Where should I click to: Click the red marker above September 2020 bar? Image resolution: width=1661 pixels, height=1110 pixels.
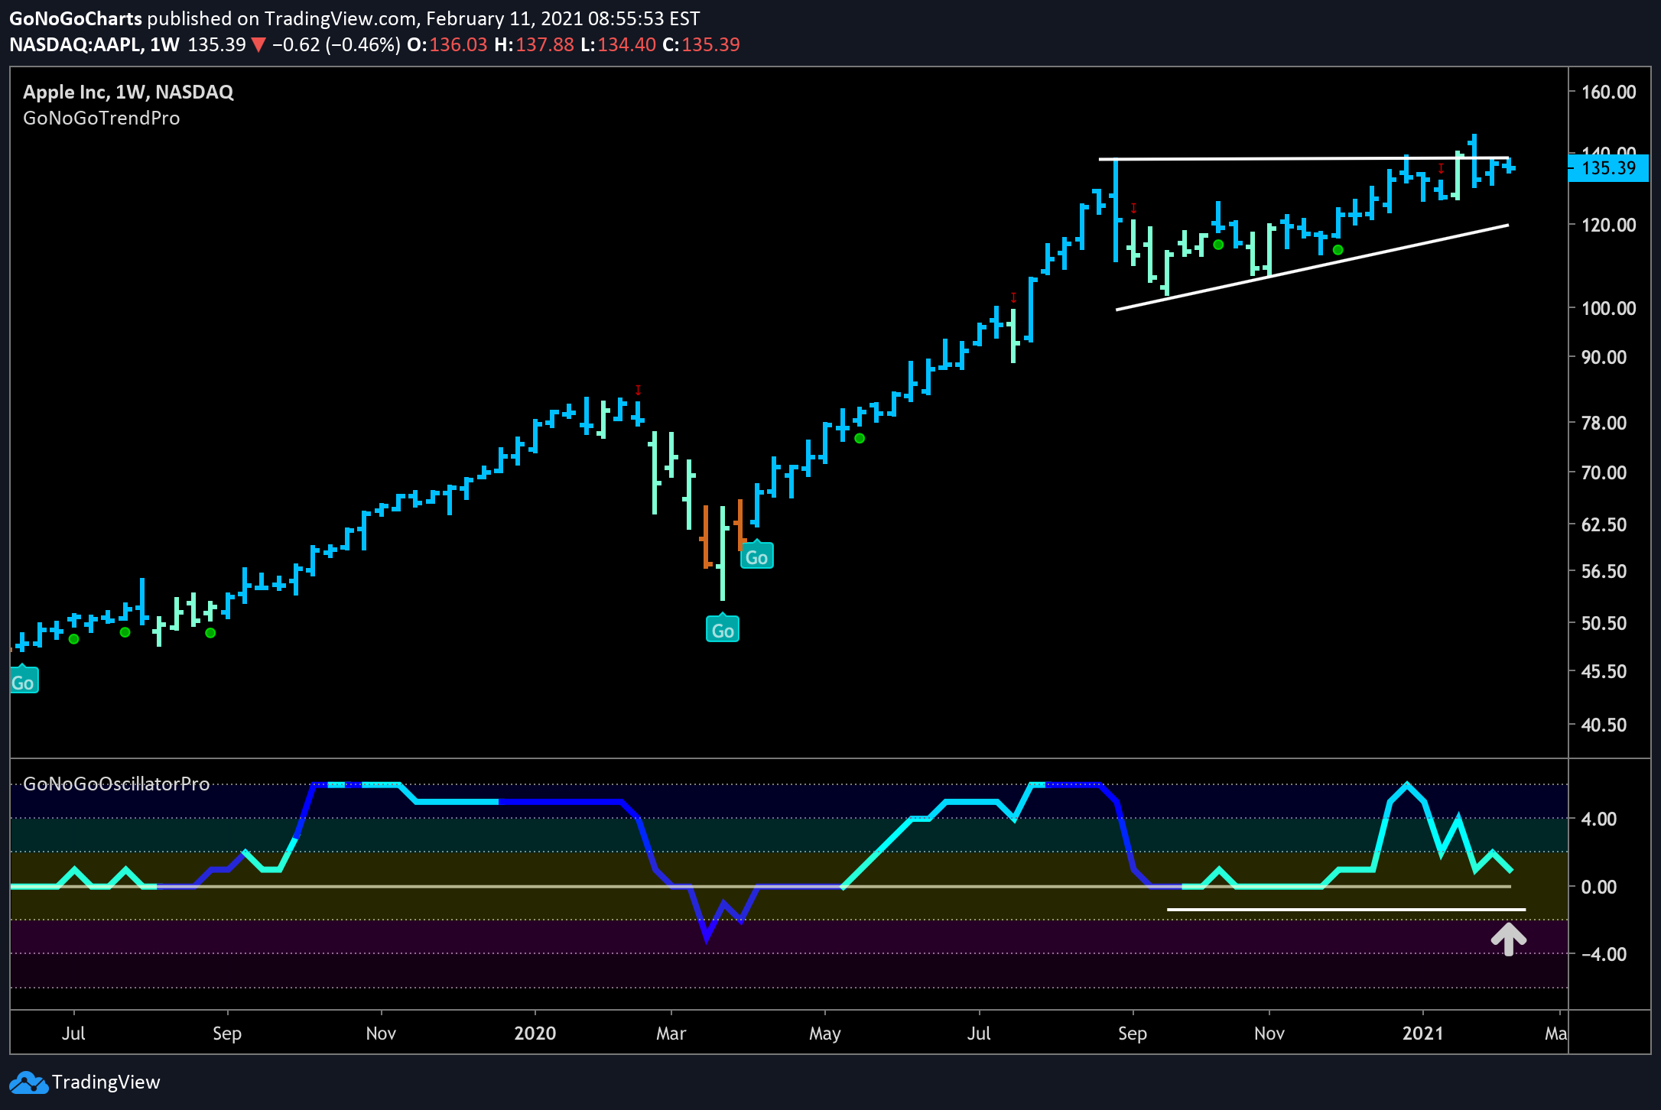(1133, 208)
